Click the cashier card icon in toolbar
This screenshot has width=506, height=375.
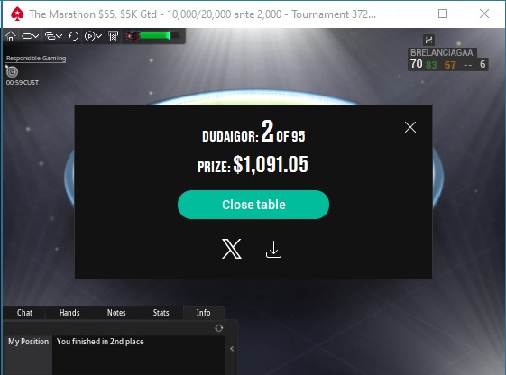[113, 36]
